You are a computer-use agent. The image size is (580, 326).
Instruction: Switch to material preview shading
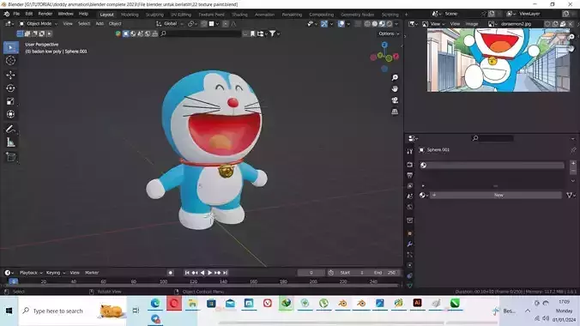(382, 24)
